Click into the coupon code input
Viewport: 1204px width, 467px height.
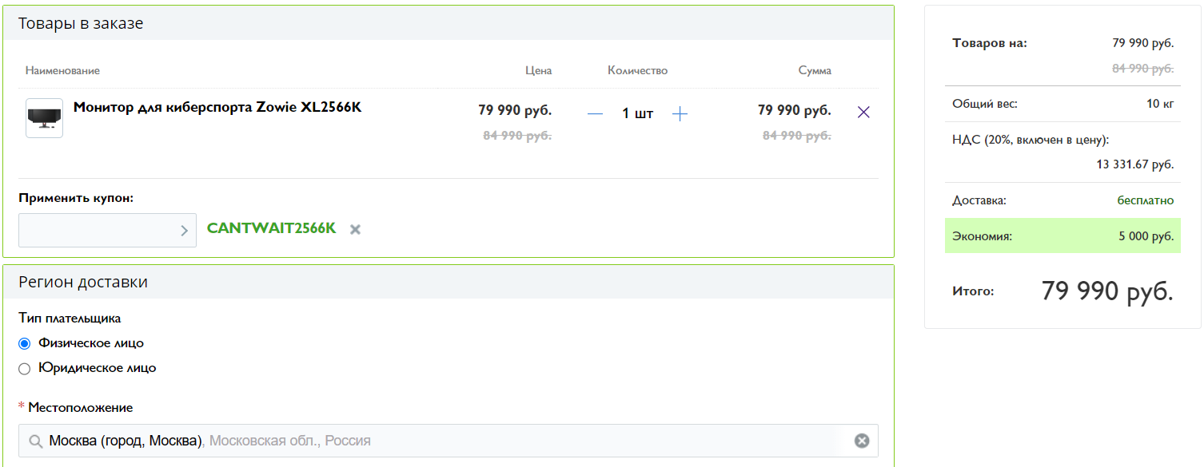(x=98, y=230)
